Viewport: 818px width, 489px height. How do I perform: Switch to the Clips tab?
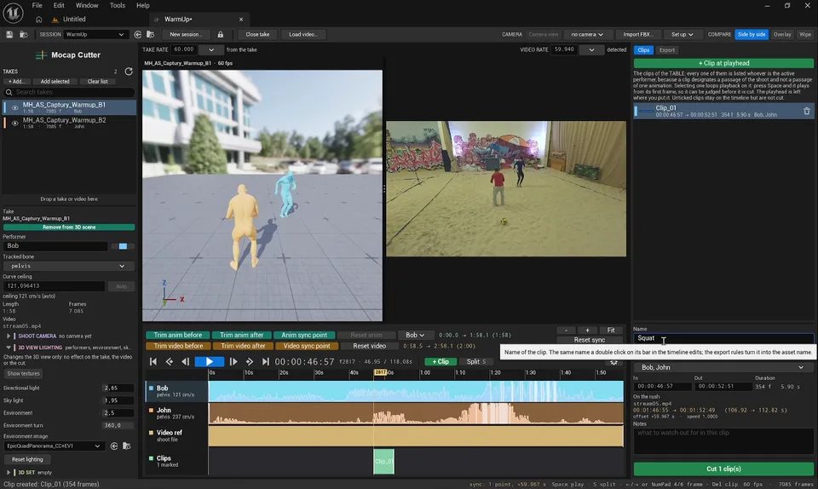point(643,50)
